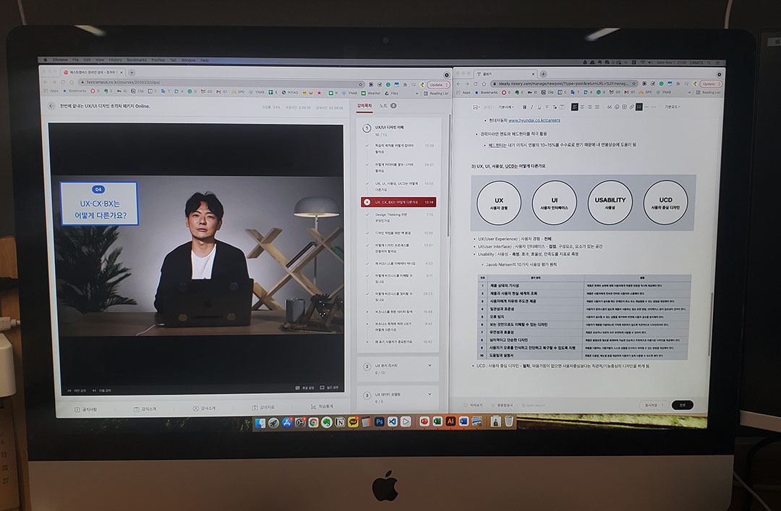Show more bookmarks in the fastcampus window

click(417, 94)
